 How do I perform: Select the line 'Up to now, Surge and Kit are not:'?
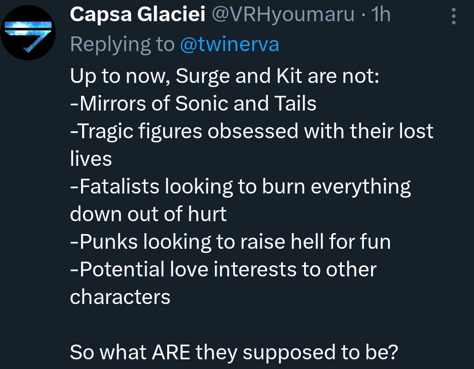click(x=225, y=76)
